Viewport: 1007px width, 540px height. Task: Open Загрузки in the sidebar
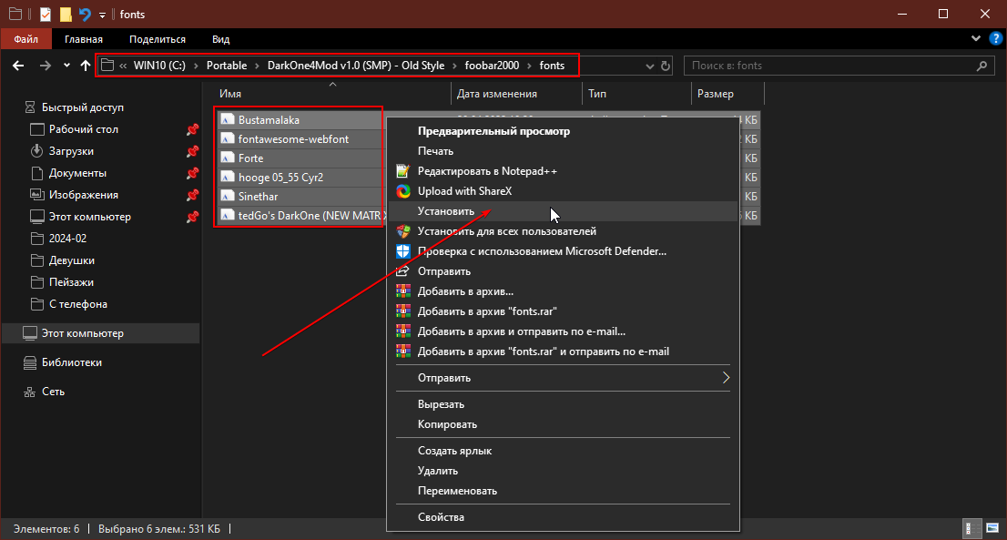(x=71, y=151)
